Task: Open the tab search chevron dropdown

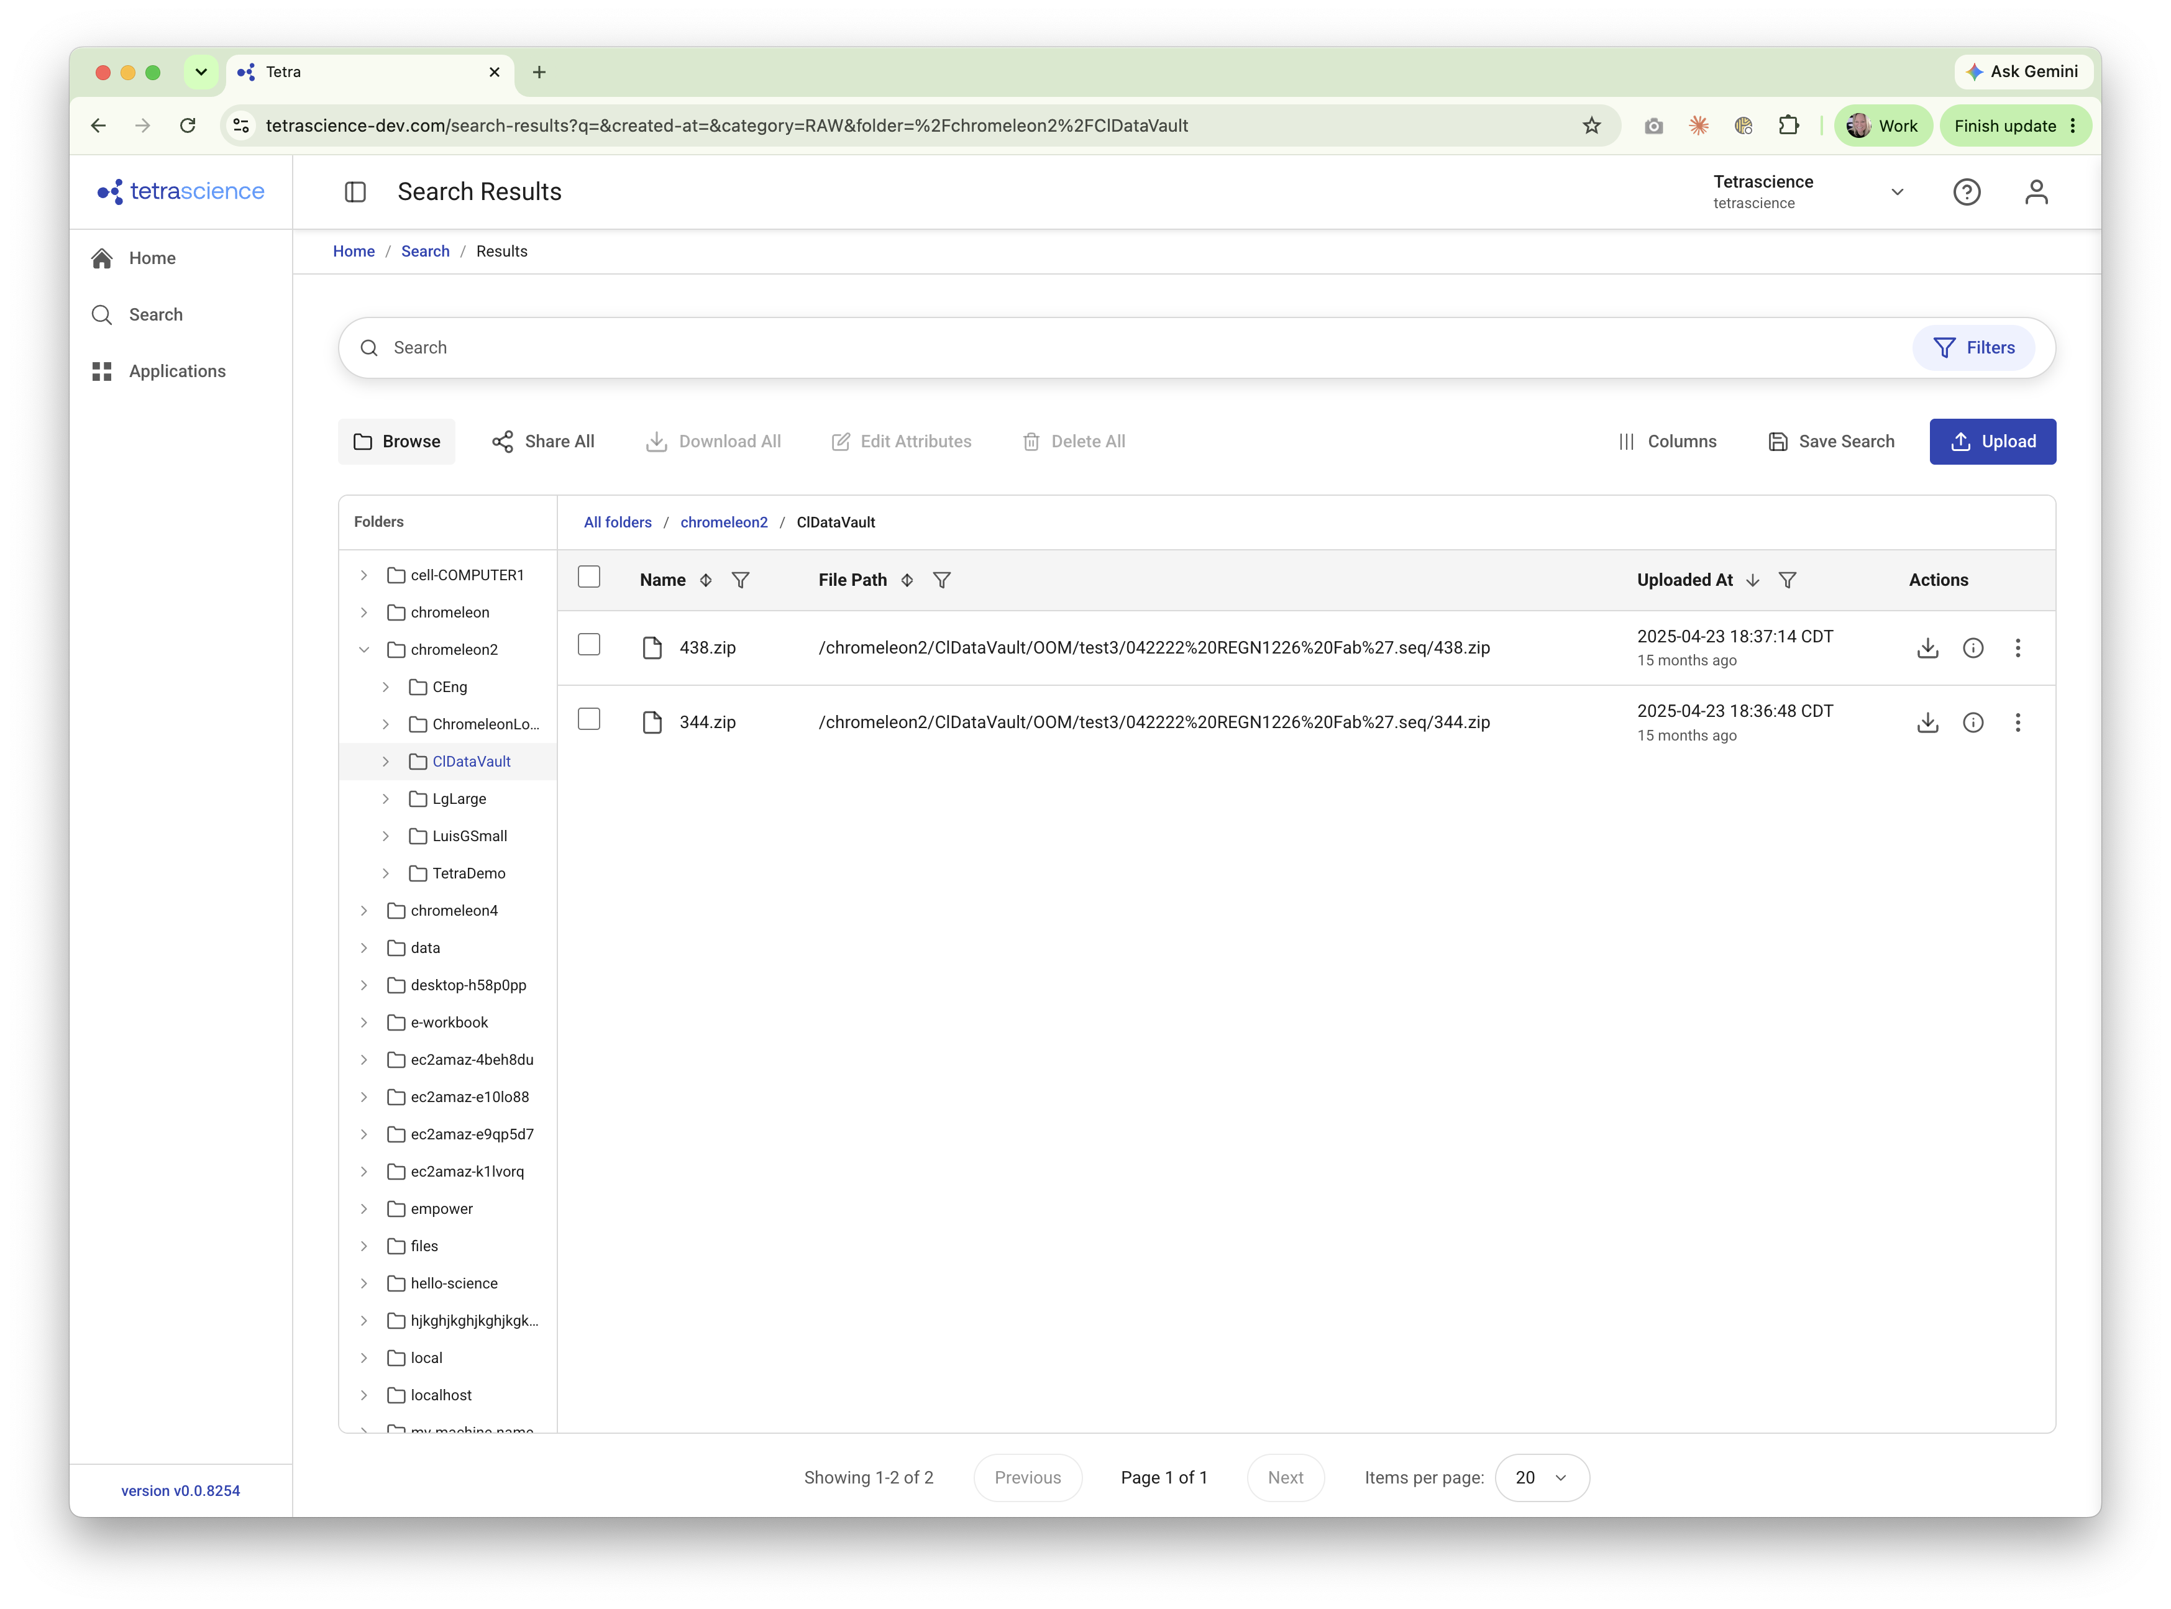Action: click(201, 72)
